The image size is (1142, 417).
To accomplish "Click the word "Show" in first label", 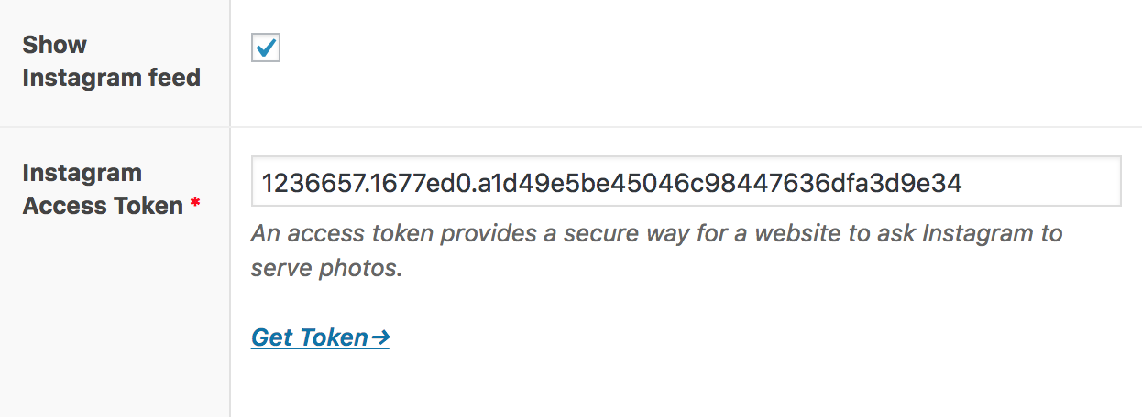I will [55, 45].
